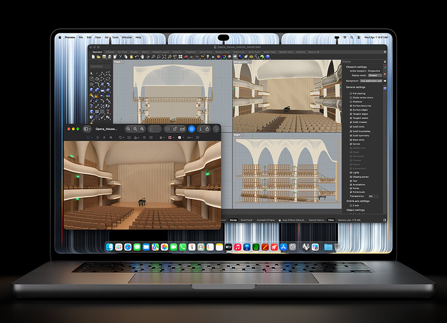Toggle the Clipping planes checkbox
Image resolution: width=447 pixels, height=323 pixels.
coord(351,177)
